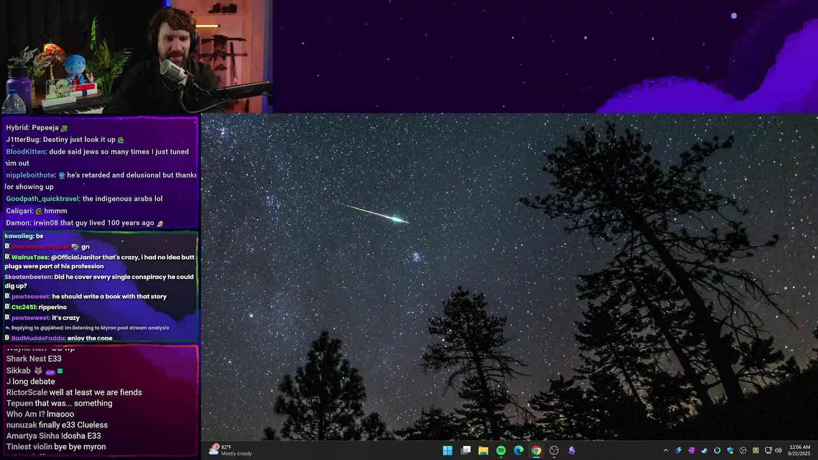Expand the hidden system tray icons chevron
This screenshot has height=460, width=818.
click(x=665, y=450)
